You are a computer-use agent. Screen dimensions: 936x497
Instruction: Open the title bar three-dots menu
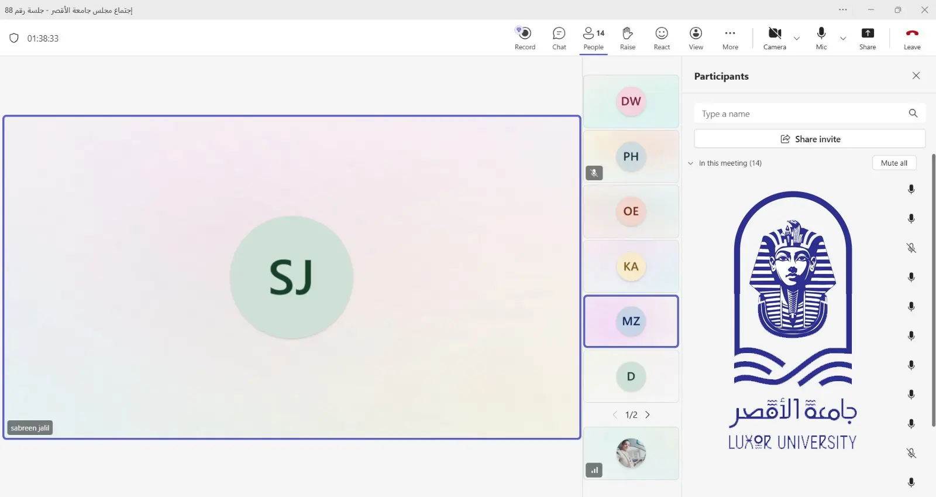[x=842, y=9]
